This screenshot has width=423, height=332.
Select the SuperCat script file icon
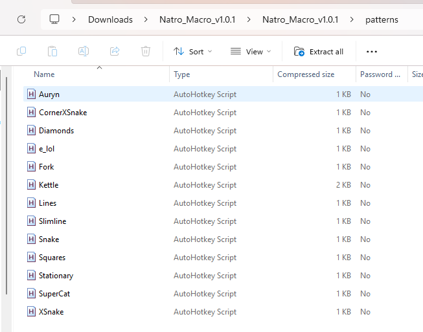coord(31,293)
